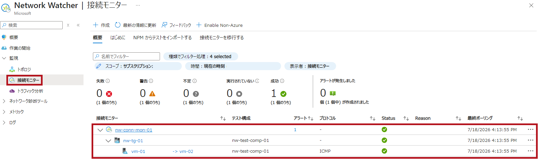
Task: Click Enable Non-Azure button
Action: [219, 25]
